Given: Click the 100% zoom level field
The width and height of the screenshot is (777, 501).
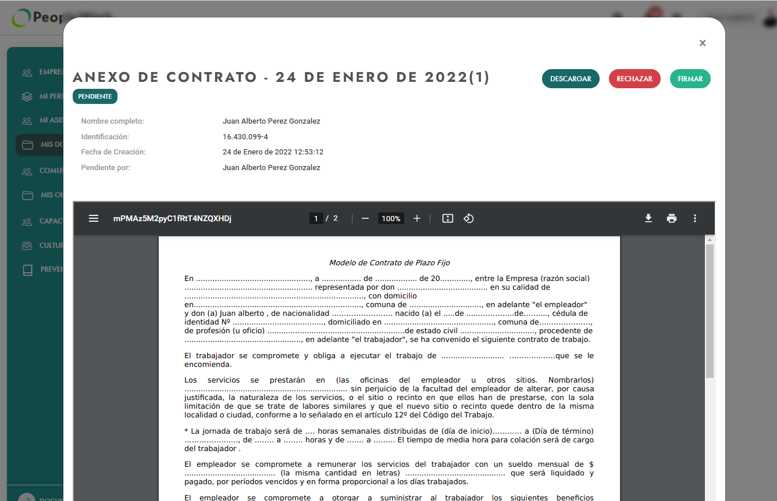Looking at the screenshot, I should pyautogui.click(x=391, y=218).
